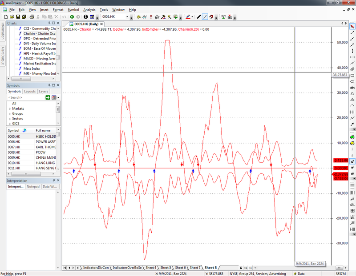Expand the GICS tree node
Screen dimensions: 356x276
pyautogui.click(x=10, y=124)
